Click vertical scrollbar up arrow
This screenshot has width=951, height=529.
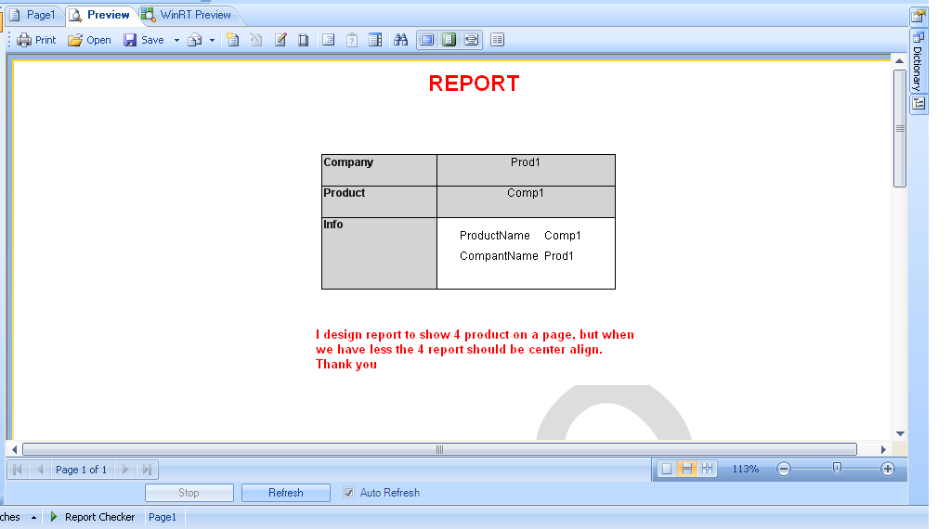click(899, 61)
